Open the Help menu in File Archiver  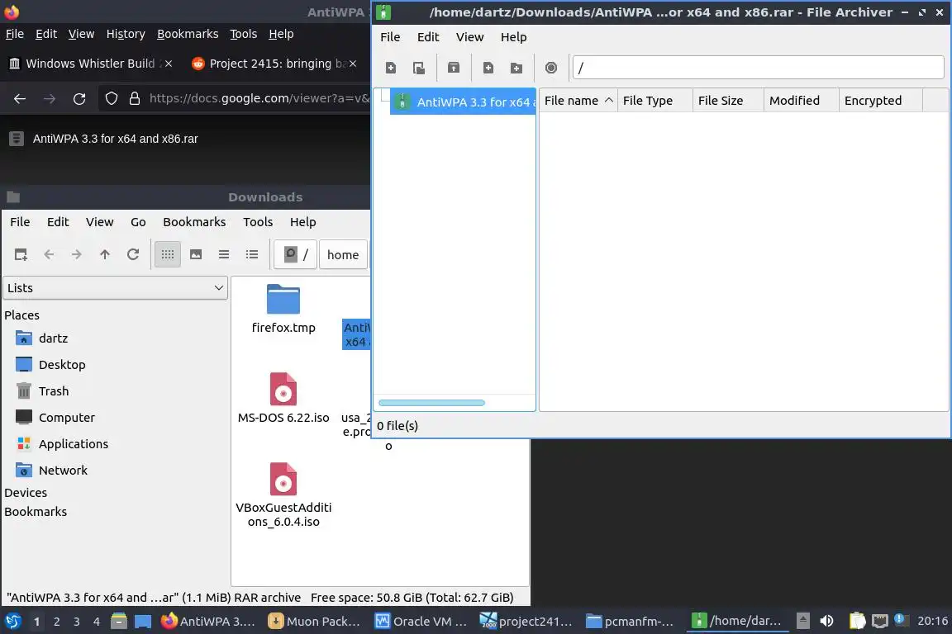(x=514, y=37)
